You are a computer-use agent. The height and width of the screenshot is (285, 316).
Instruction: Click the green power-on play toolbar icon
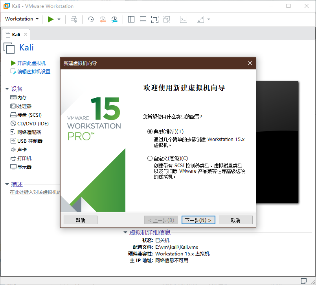51,19
